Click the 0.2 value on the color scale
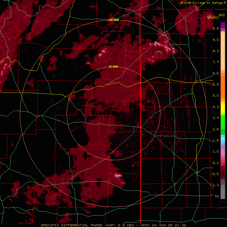The image size is (227, 227). 216,163
